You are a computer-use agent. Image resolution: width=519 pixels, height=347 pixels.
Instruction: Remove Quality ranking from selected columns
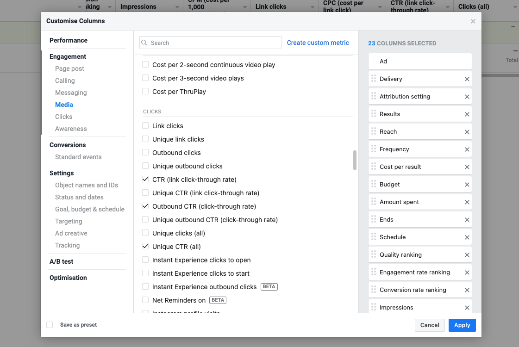pos(467,255)
